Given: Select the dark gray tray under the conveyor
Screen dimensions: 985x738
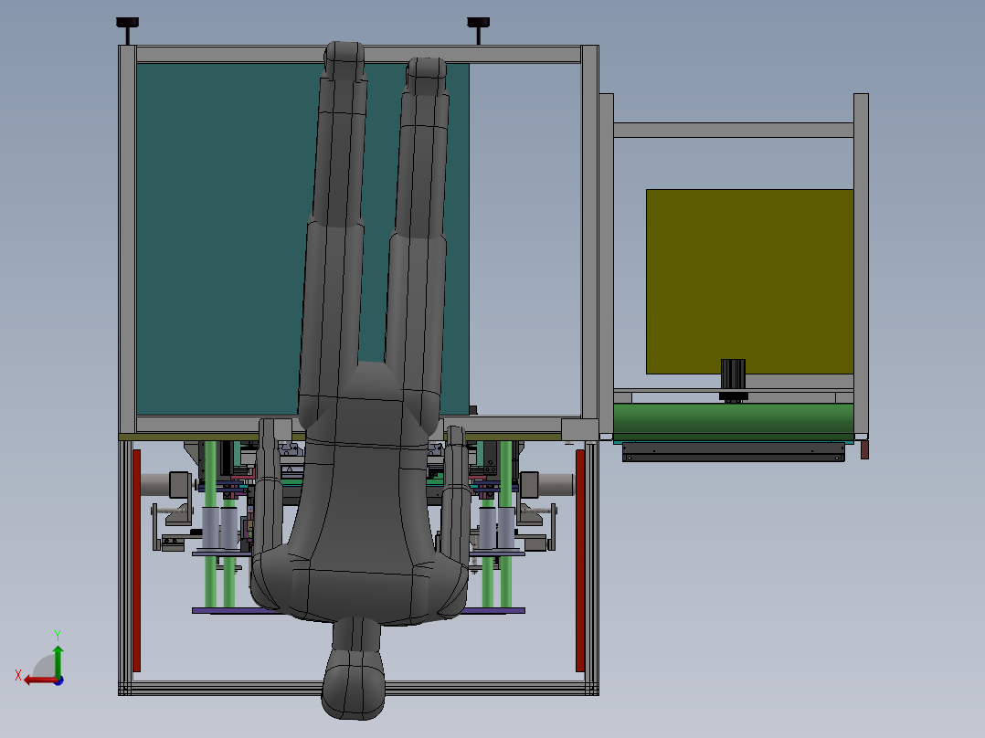Looking at the screenshot, I should coord(733,452).
